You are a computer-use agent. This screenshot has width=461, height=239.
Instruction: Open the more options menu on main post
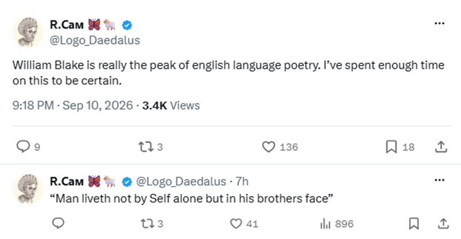tap(440, 23)
